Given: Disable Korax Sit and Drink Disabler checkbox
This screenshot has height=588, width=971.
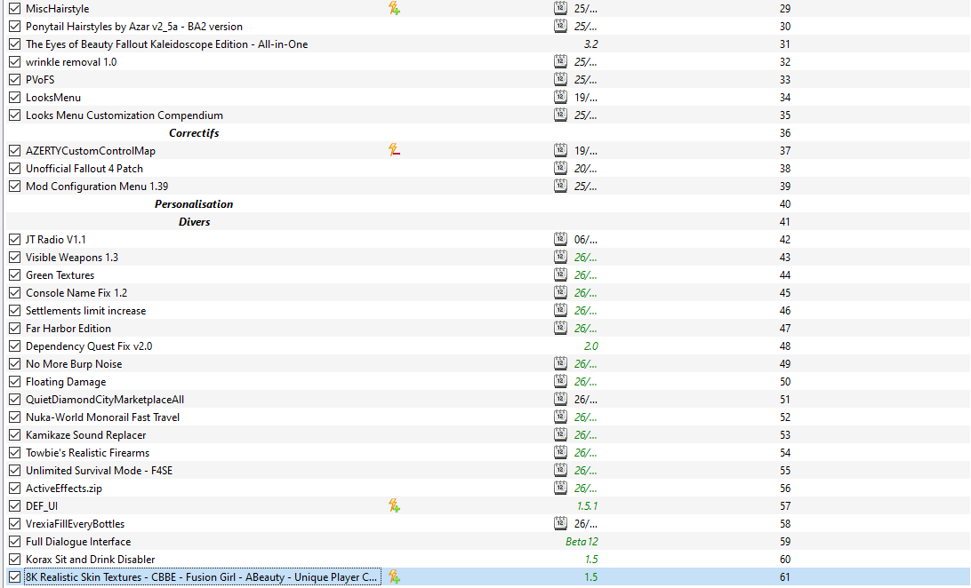Looking at the screenshot, I should tap(15, 560).
